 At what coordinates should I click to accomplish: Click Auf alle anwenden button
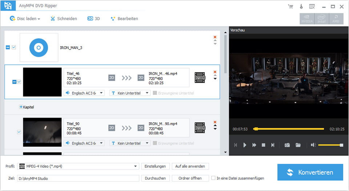point(190,166)
